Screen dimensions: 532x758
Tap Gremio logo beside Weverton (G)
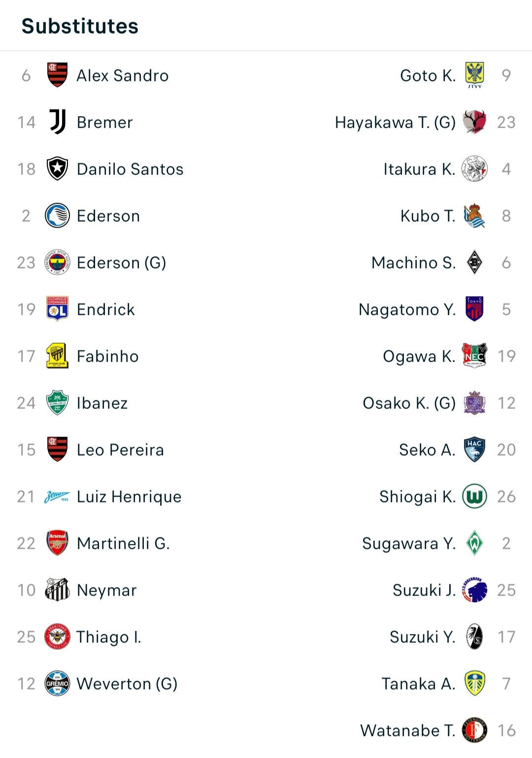[x=57, y=684]
